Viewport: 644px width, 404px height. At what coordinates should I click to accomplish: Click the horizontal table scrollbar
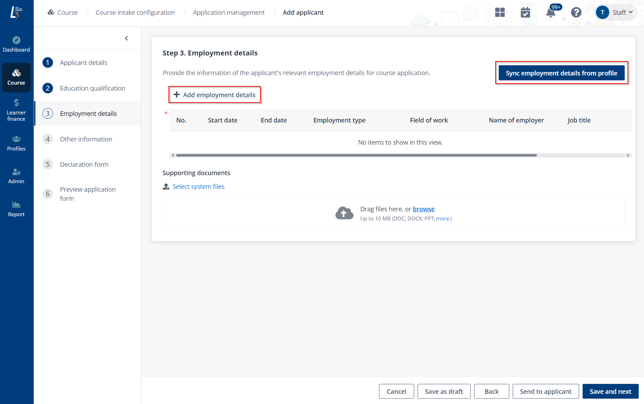point(356,155)
